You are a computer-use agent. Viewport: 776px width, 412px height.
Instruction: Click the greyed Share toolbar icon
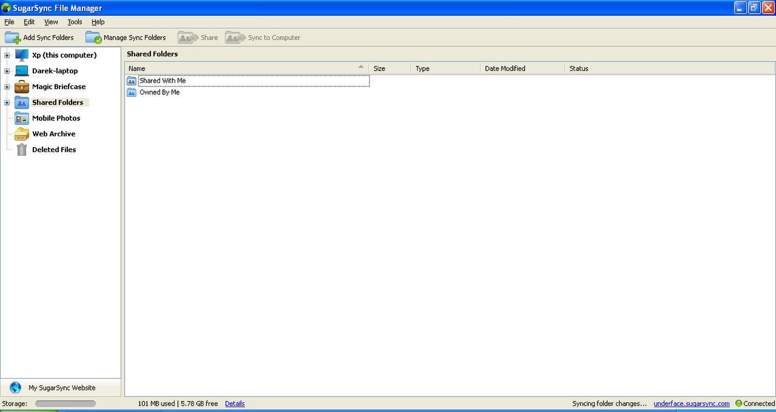click(188, 38)
